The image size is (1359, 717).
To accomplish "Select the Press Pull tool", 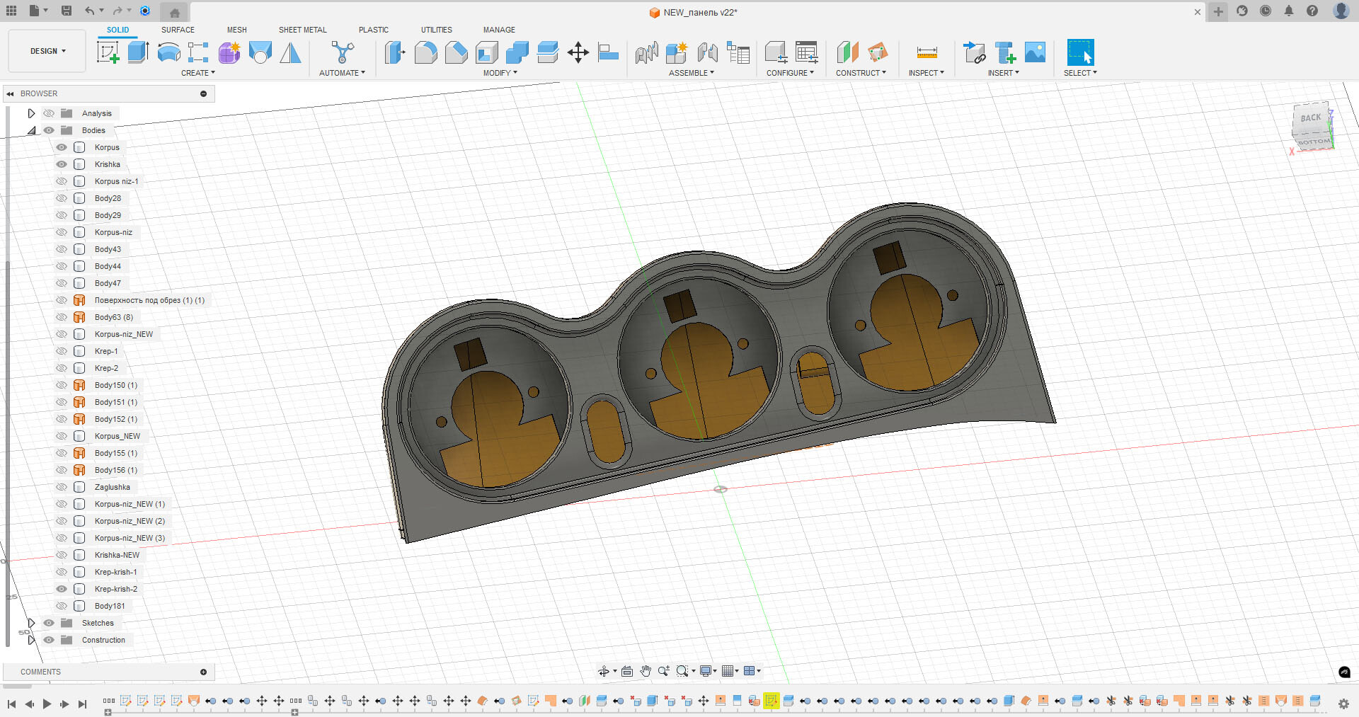I will pyautogui.click(x=395, y=52).
